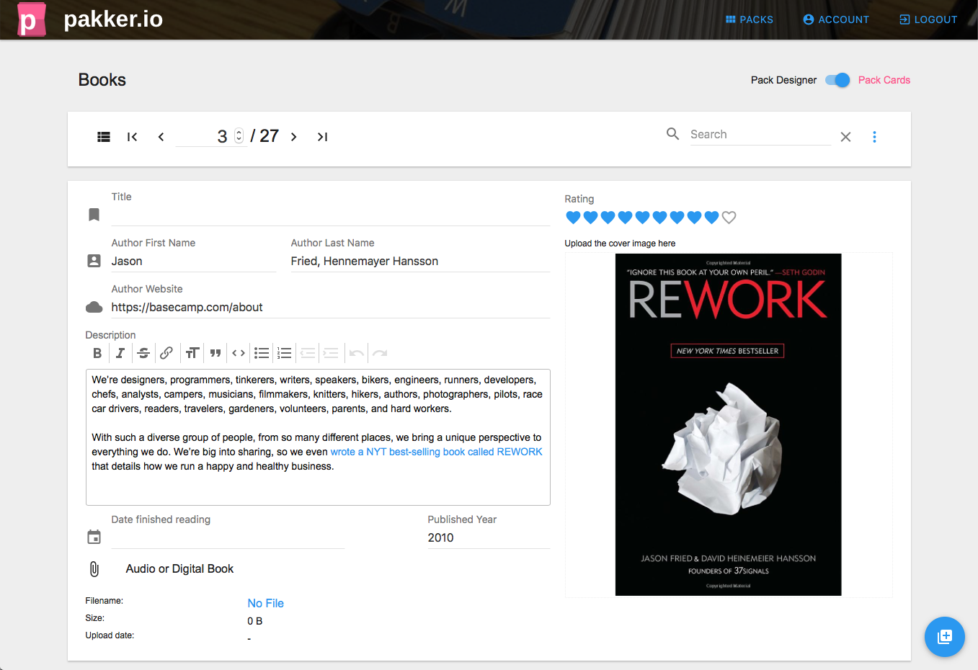This screenshot has width=978, height=670.
Task: Select the Pack Cards label
Action: (x=884, y=80)
